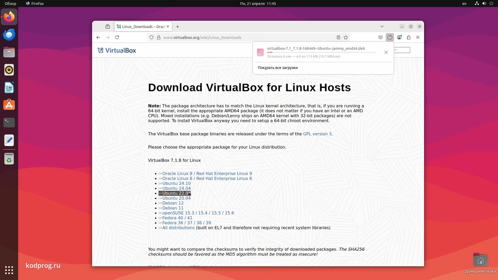Open system menu via power icon
The width and height of the screenshot is (498, 280).
pos(491,4)
